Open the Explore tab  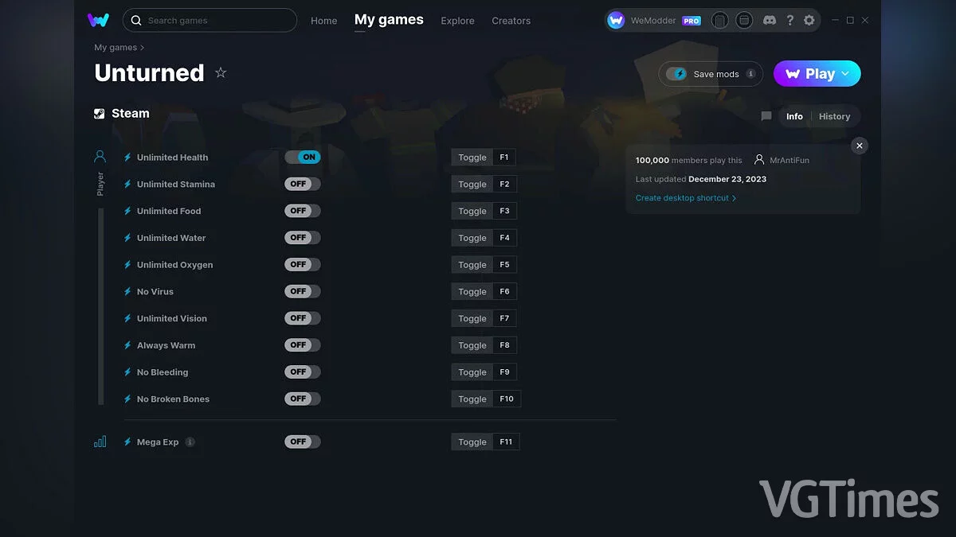coord(457,21)
